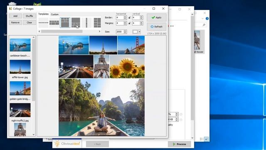Select the last Eiffel tower thumbnail in list
Image resolution: width=266 pixels, height=150 pixels.
(20, 130)
